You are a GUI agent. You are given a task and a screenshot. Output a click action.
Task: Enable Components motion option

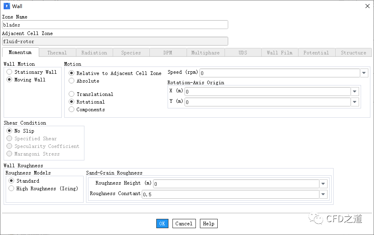click(71, 110)
